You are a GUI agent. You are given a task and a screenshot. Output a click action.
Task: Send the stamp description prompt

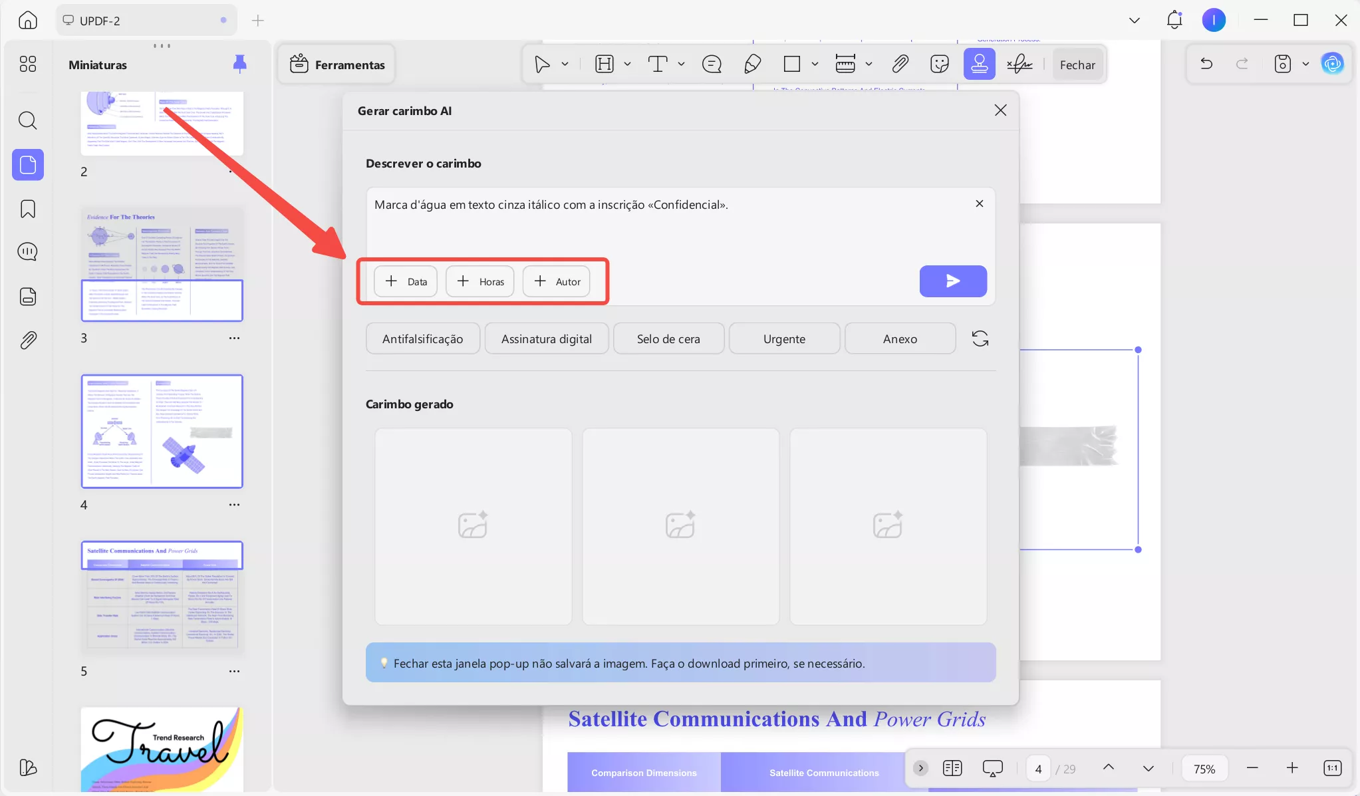[x=952, y=281]
